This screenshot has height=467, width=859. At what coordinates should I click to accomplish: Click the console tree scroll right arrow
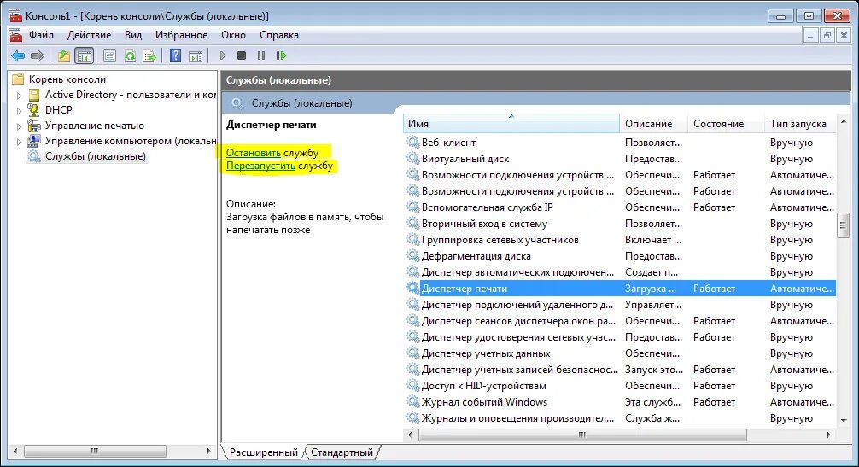208,451
